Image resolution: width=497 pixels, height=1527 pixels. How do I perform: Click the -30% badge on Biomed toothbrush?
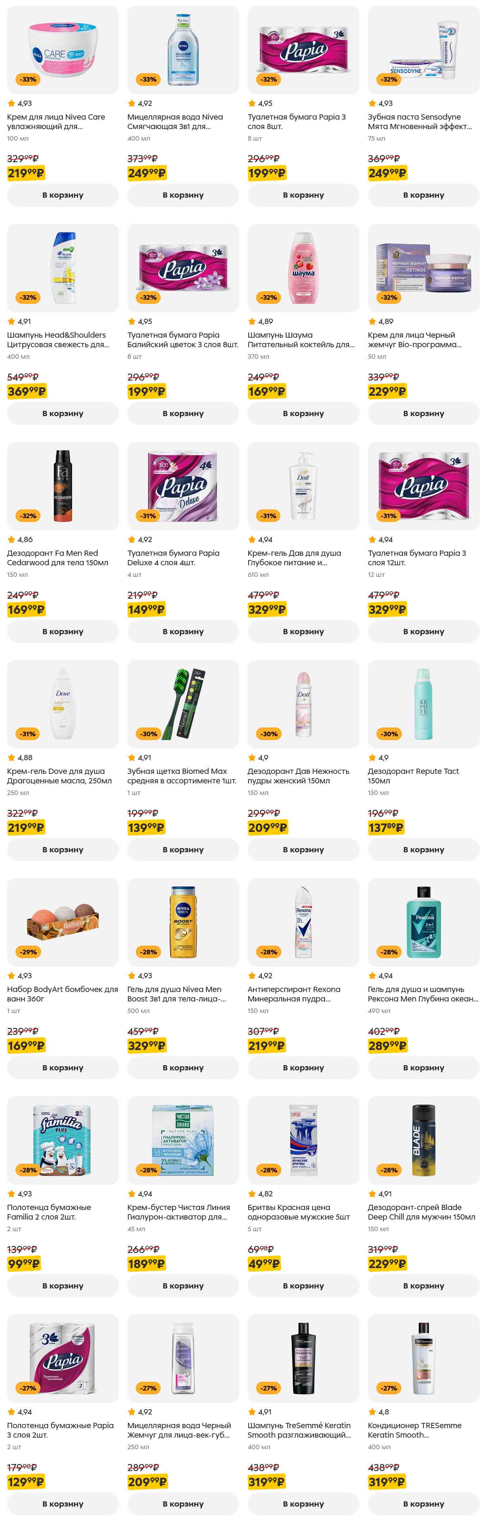pos(148,734)
